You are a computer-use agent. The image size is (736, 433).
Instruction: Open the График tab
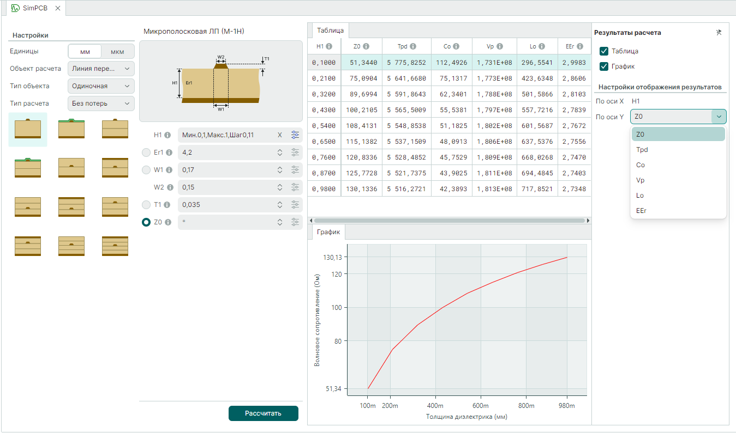328,232
